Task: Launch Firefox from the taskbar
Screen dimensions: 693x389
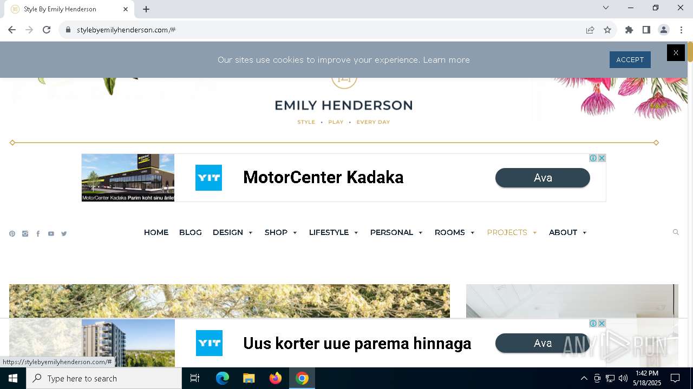Action: 276,378
